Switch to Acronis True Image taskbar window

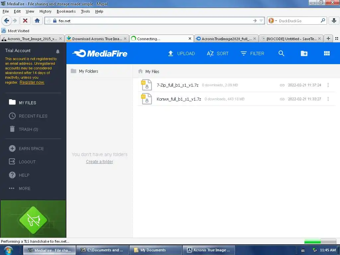pos(209,250)
